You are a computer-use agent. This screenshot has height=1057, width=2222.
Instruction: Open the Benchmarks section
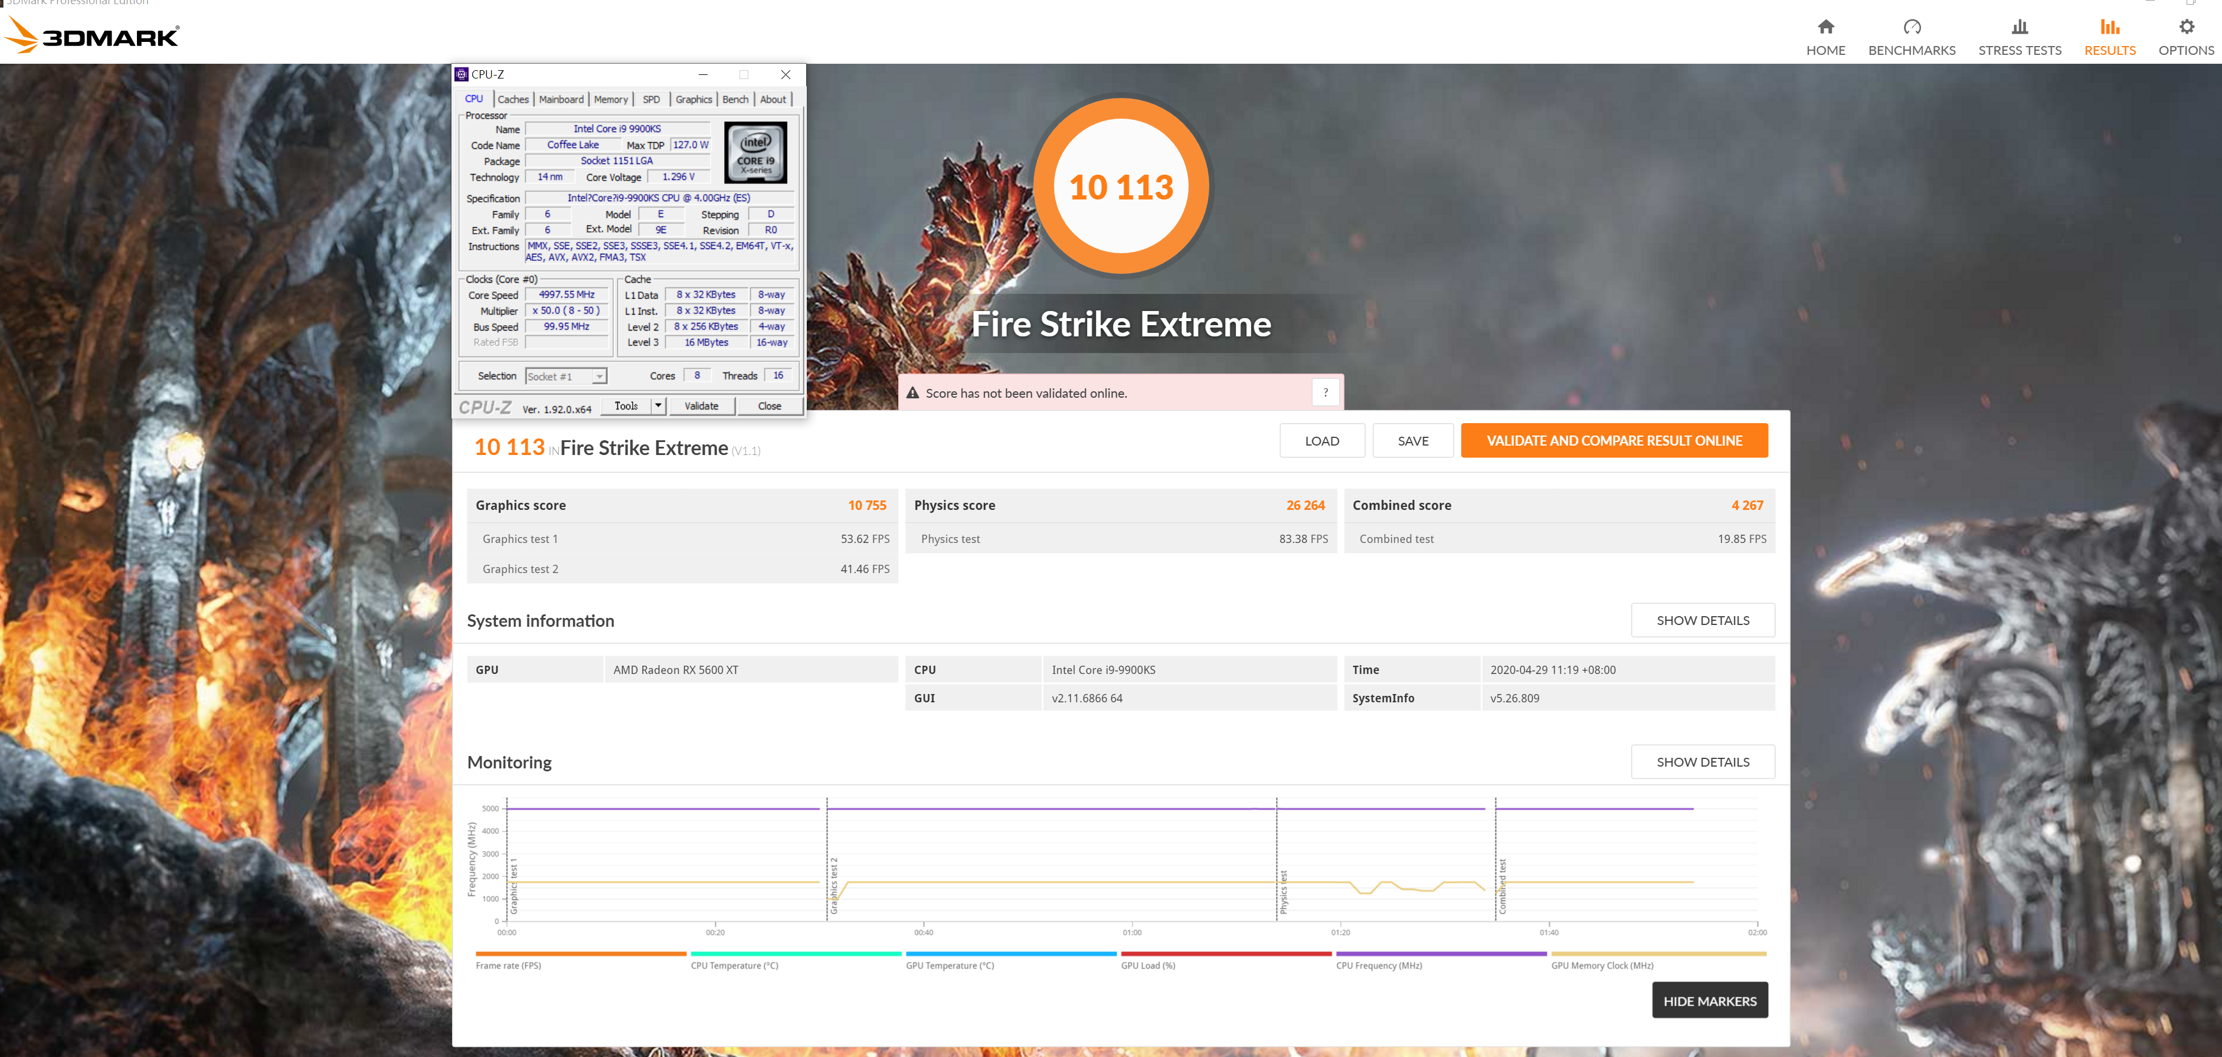tap(1912, 37)
